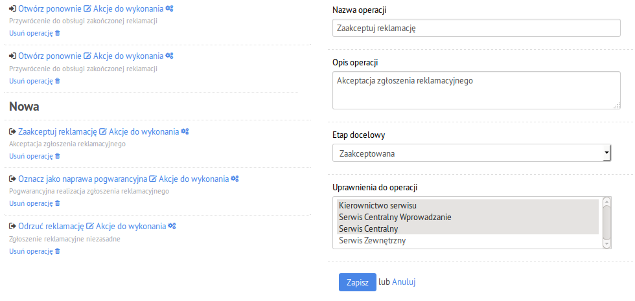Select Serwis Zewnętrzny in permissions list
The height and width of the screenshot is (301, 635).
468,241
